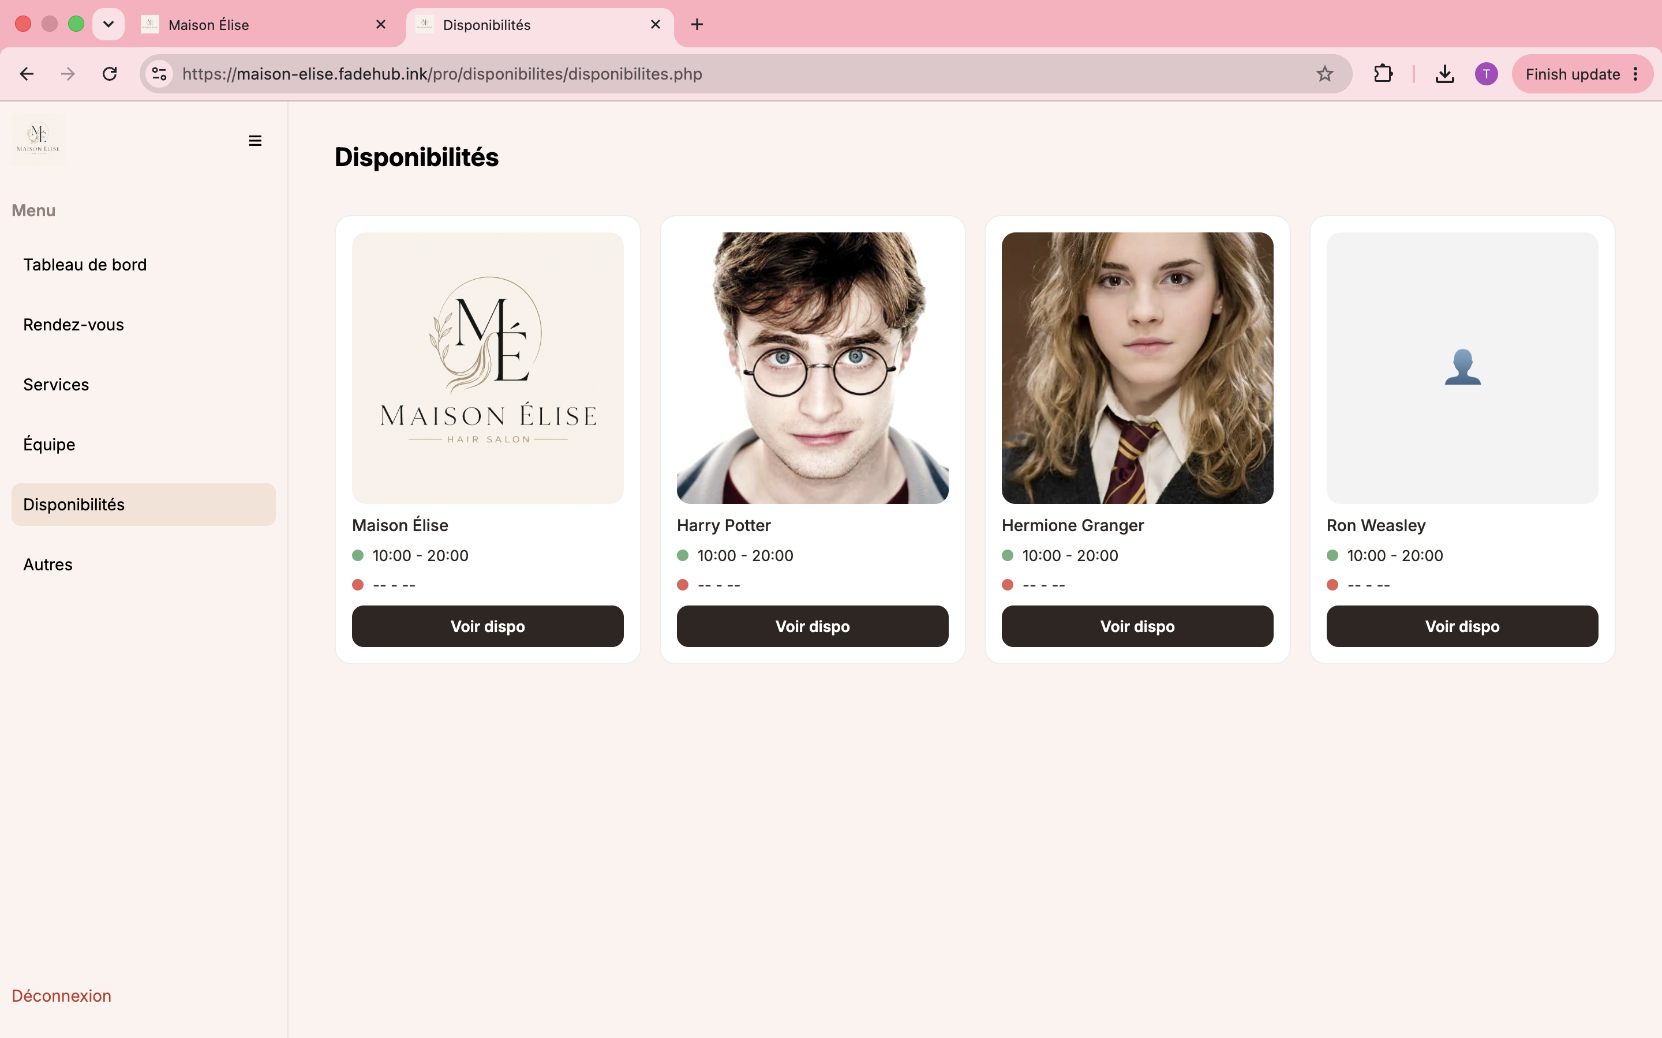Open Tableau de bord menu item
The width and height of the screenshot is (1662, 1038).
coord(144,265)
